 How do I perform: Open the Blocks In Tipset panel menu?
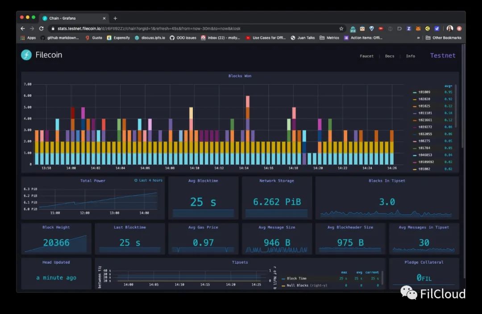tap(387, 181)
